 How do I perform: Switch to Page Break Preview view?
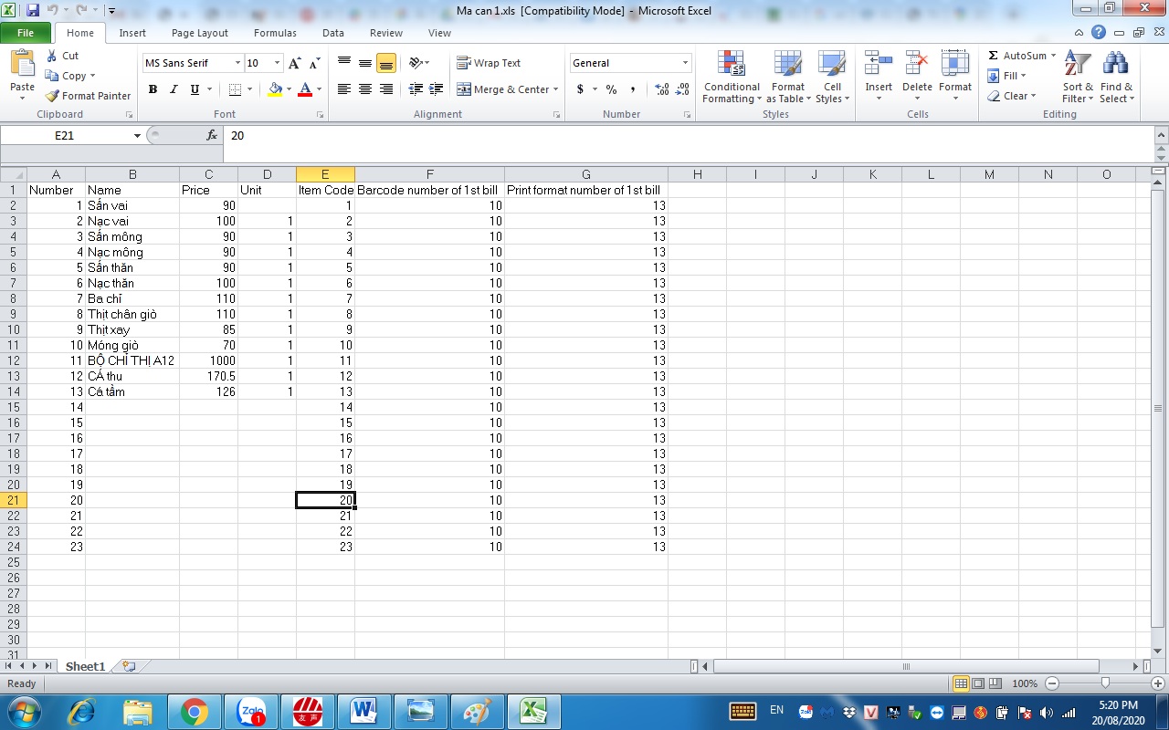tap(995, 683)
